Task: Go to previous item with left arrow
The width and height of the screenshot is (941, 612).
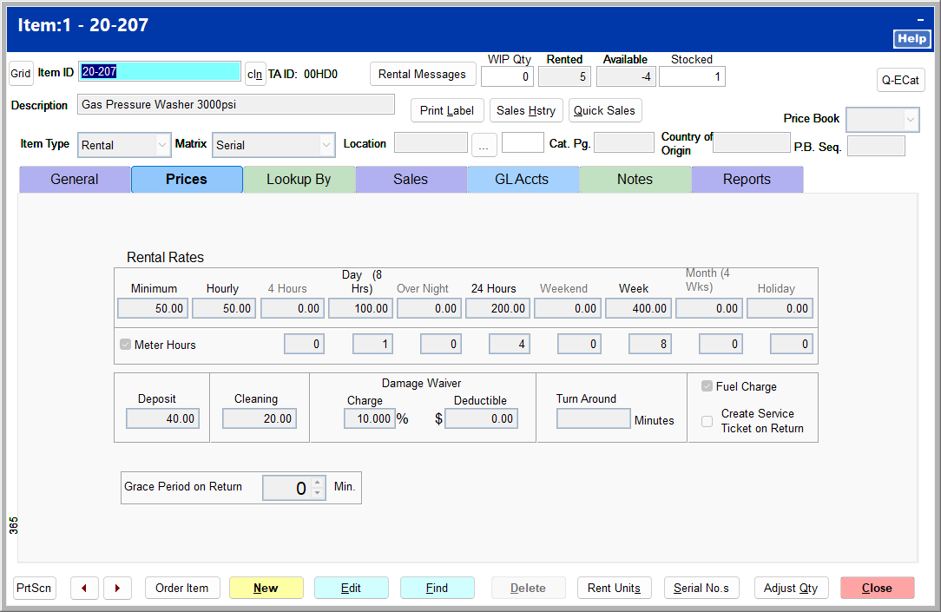Action: [84, 589]
